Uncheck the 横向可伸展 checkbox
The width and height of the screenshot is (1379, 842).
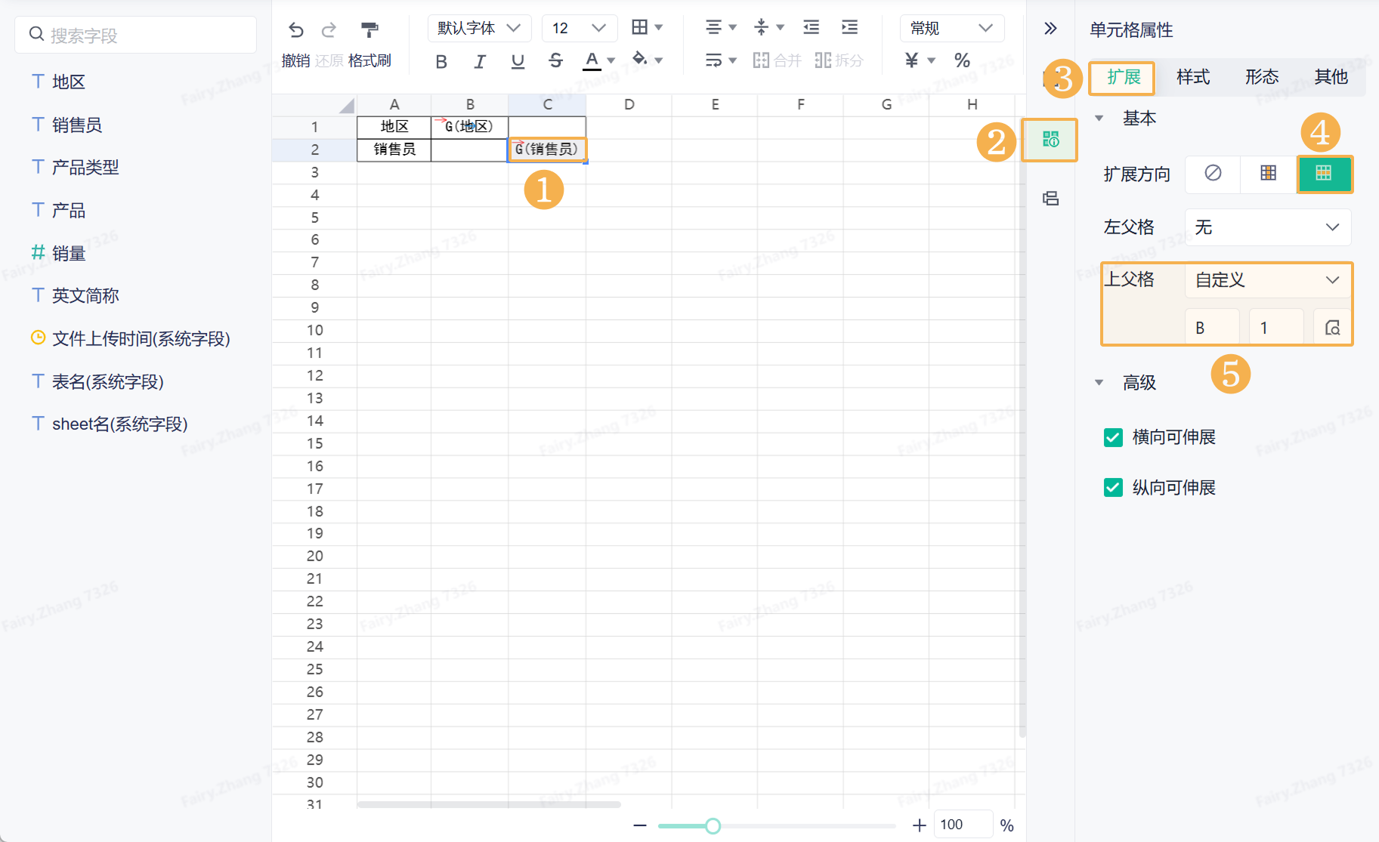tap(1113, 437)
